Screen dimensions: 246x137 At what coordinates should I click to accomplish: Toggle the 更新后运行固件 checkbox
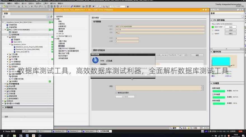(x=116, y=93)
